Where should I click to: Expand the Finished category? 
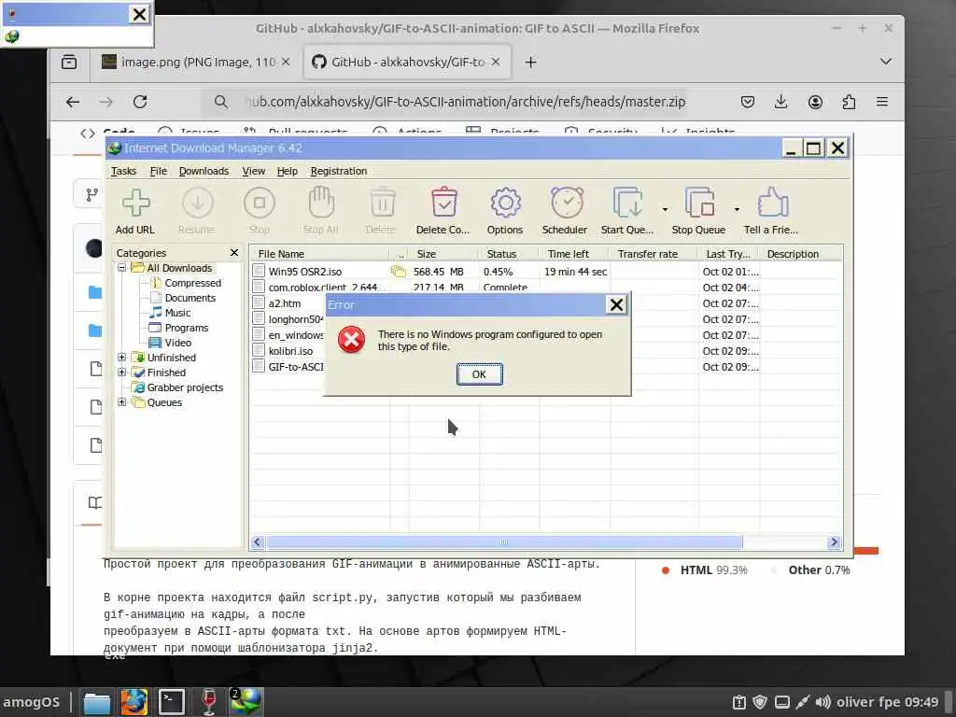point(122,372)
